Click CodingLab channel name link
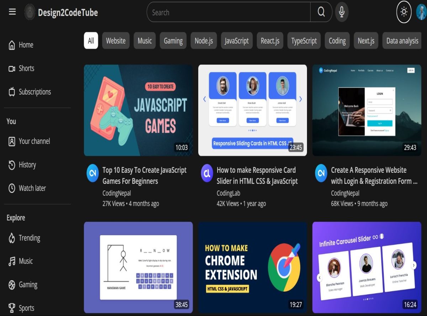 tap(228, 193)
